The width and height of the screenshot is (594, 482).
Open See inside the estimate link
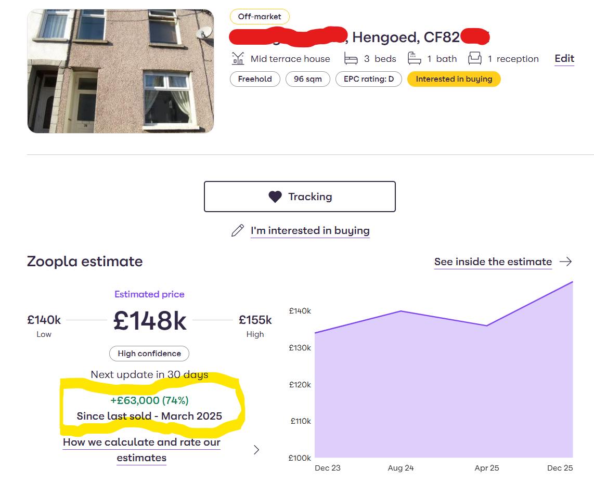[493, 262]
